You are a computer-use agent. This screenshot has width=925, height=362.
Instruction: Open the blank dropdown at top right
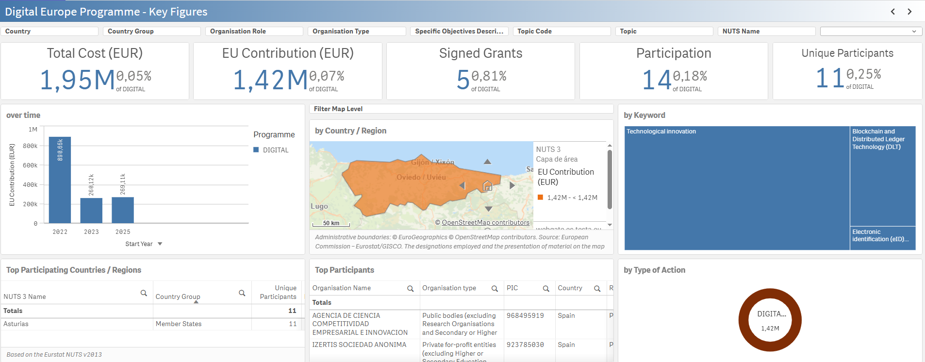coord(871,31)
